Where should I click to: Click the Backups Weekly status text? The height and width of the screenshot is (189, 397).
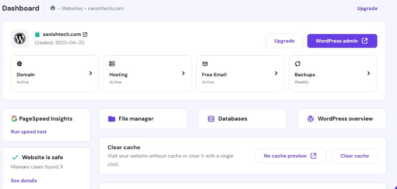click(x=302, y=82)
